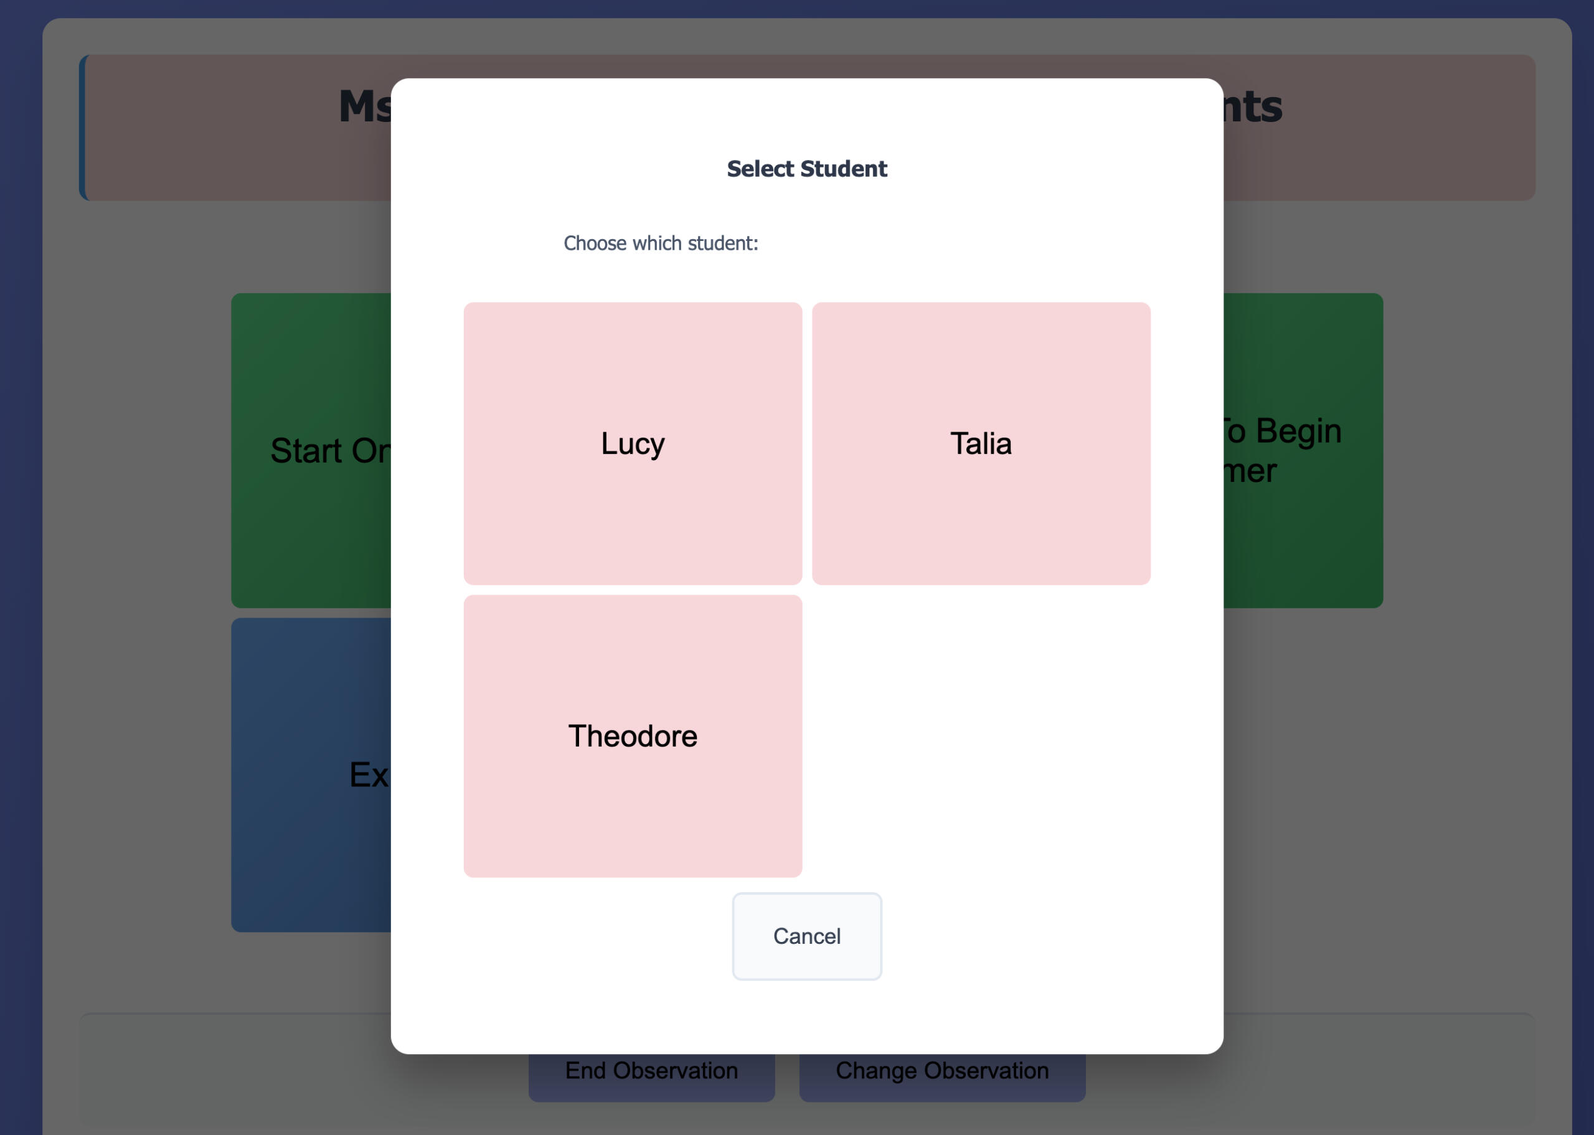Select Talia as the student
This screenshot has height=1135, width=1594.
point(981,443)
